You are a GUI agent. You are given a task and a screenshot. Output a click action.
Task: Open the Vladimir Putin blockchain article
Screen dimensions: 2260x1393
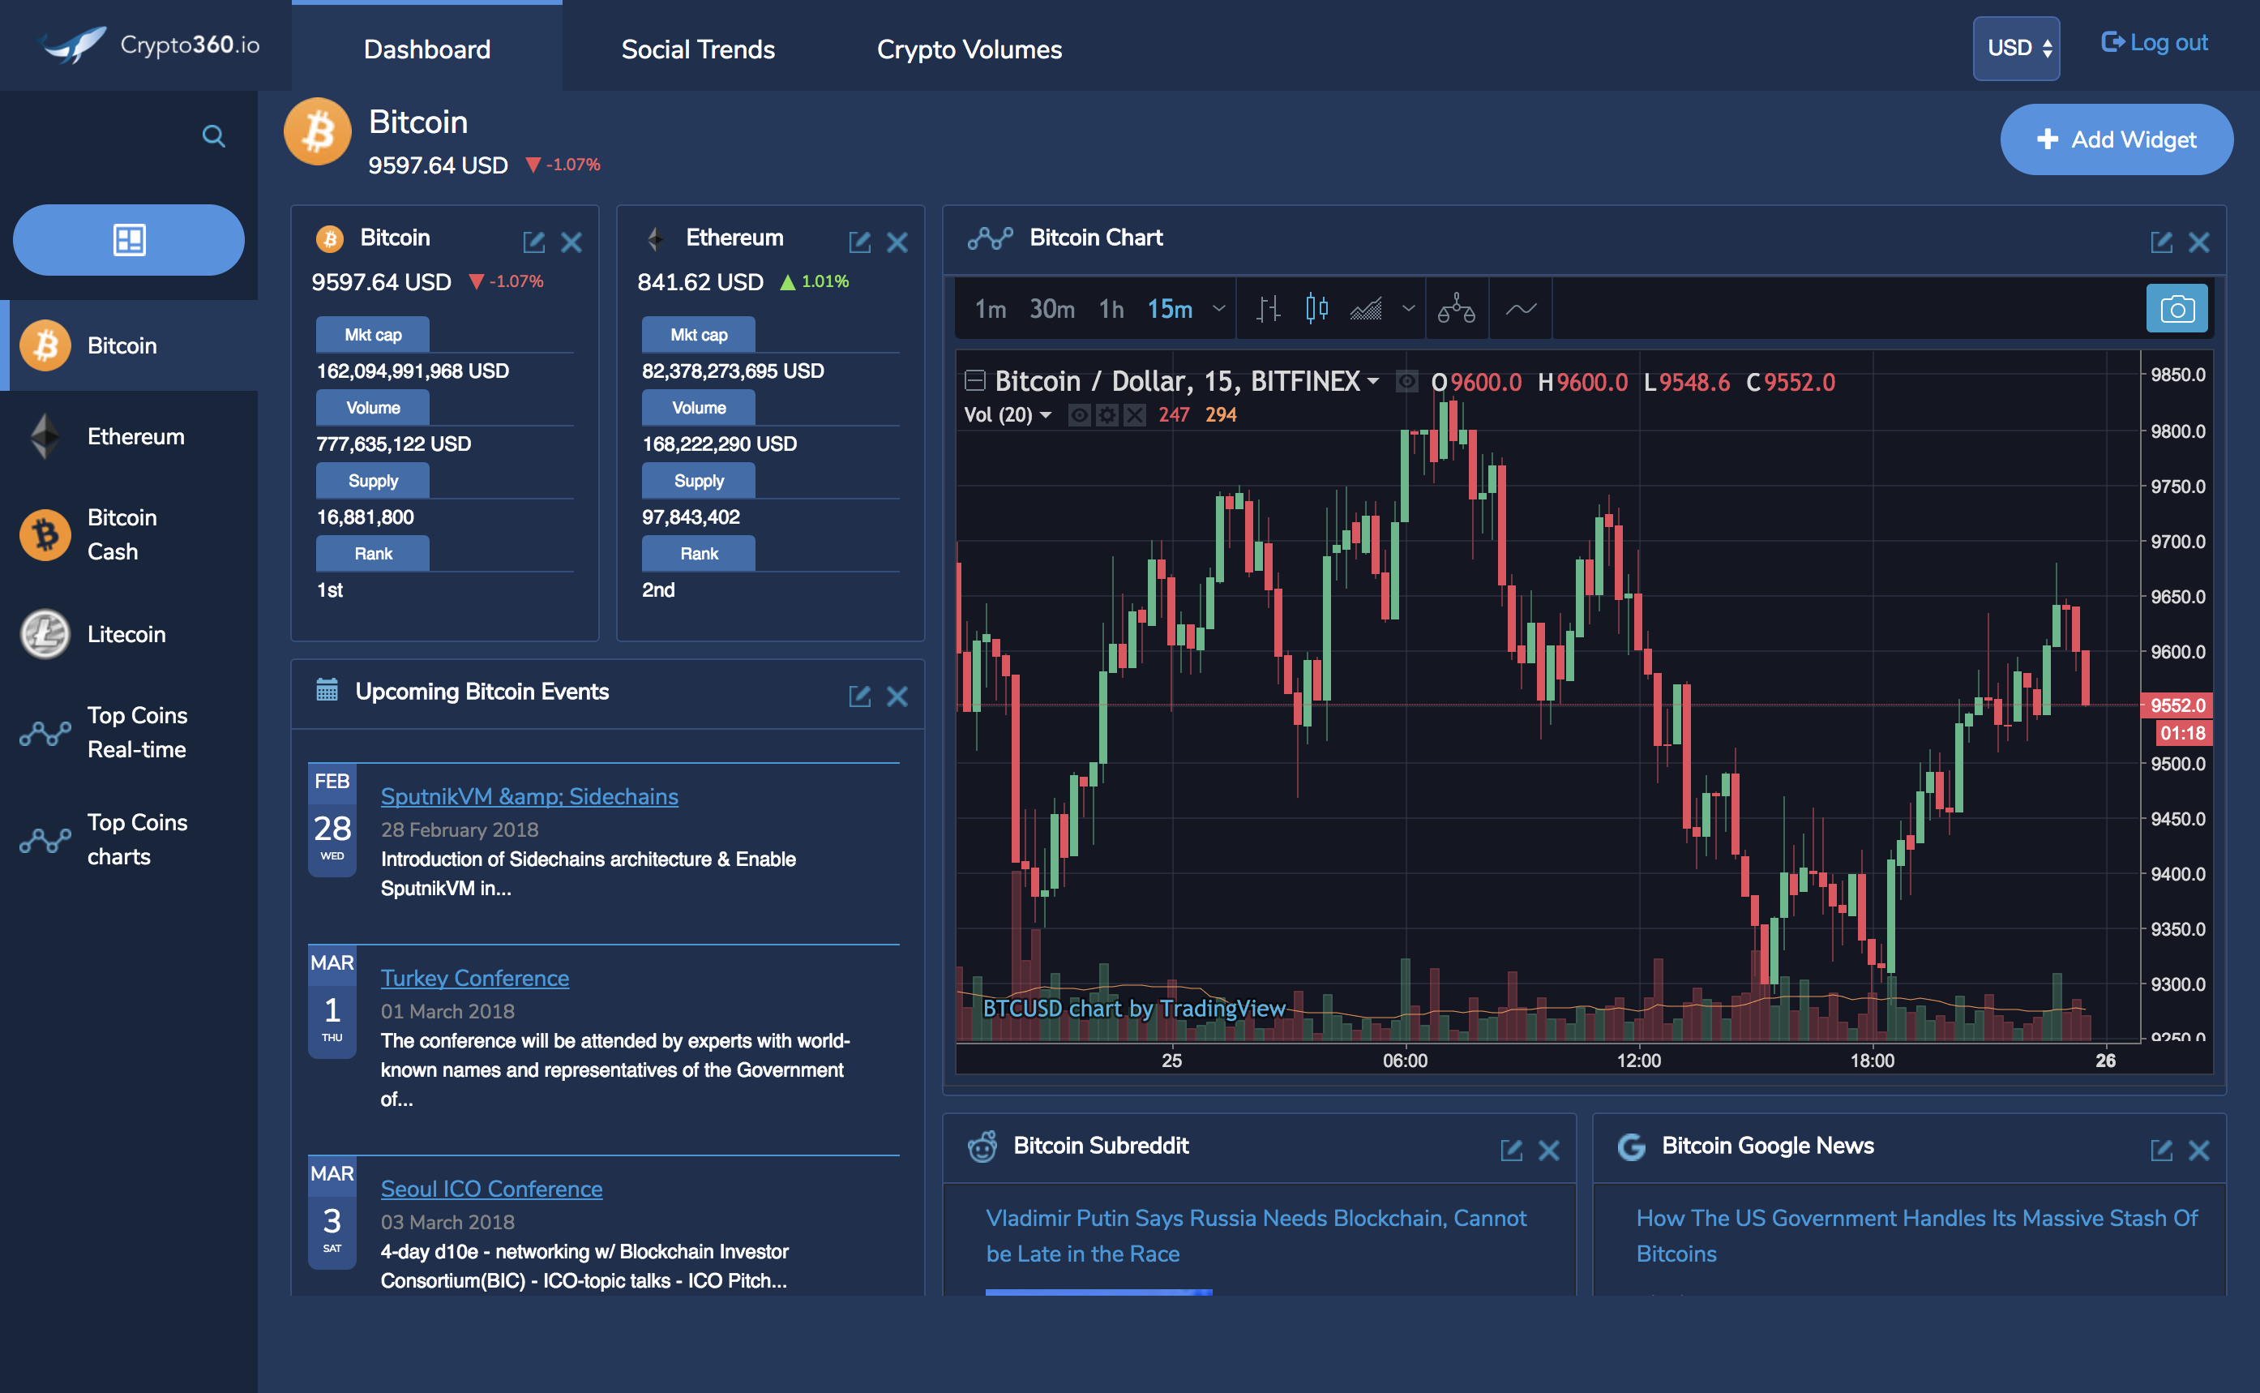[1256, 1236]
